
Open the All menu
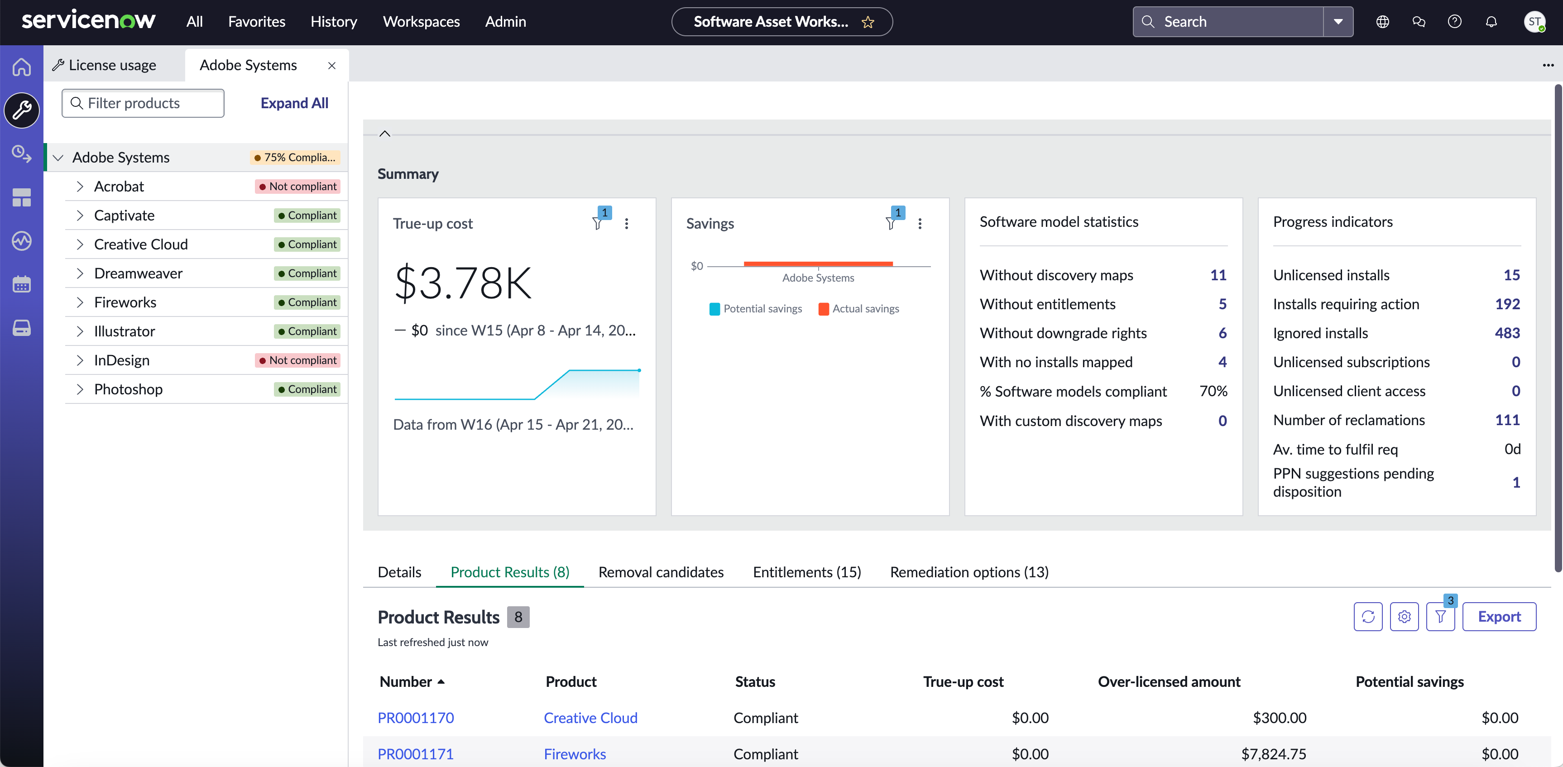point(195,22)
